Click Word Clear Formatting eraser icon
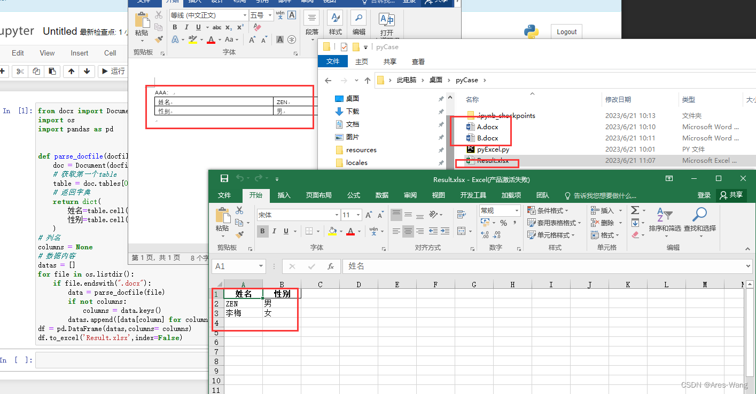This screenshot has height=394, width=756. pyautogui.click(x=258, y=27)
